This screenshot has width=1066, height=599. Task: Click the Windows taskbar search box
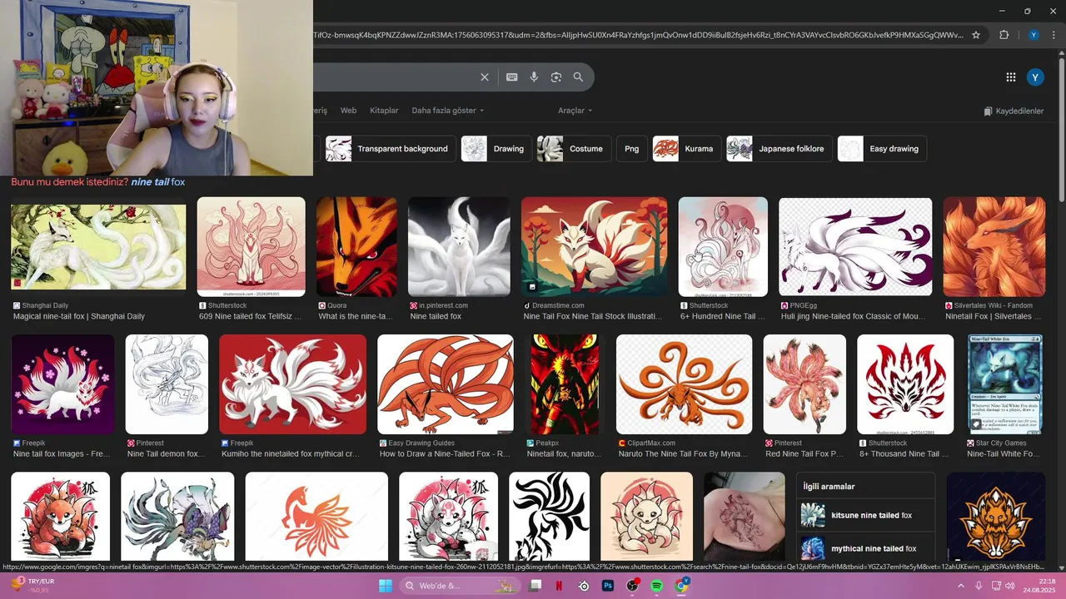click(x=459, y=586)
